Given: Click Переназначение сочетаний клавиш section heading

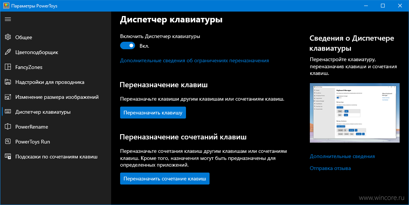Looking at the screenshot, I should tap(183, 137).
